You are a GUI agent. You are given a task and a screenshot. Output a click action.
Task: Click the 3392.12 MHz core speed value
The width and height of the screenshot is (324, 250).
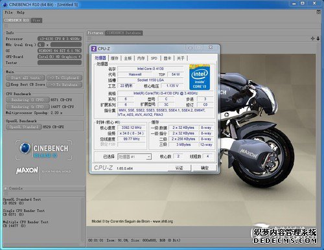point(132,128)
